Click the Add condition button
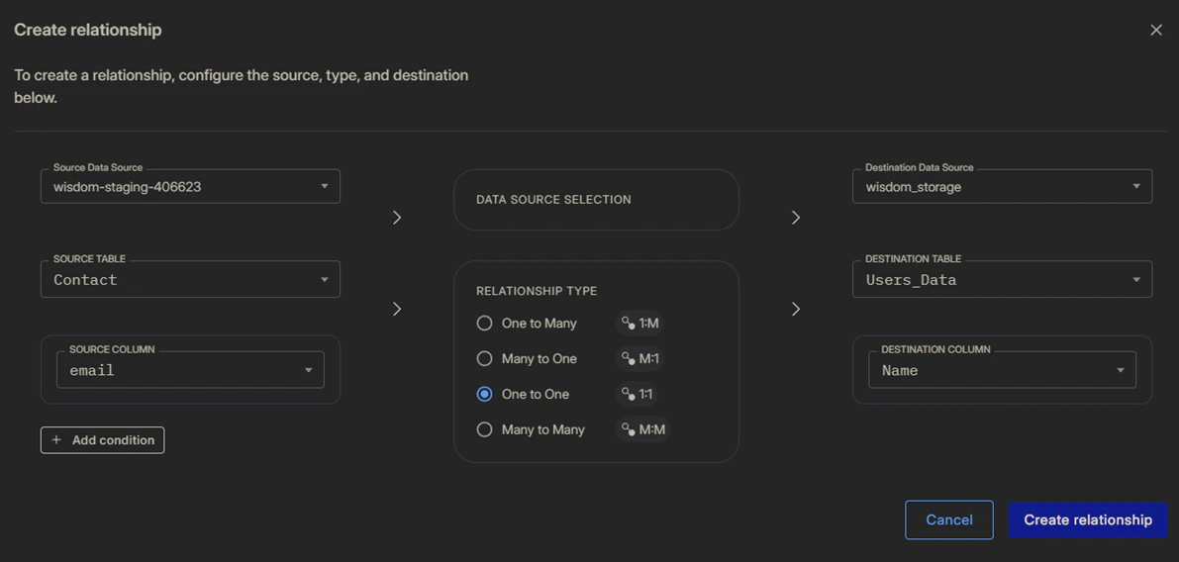This screenshot has height=562, width=1179. 102,440
